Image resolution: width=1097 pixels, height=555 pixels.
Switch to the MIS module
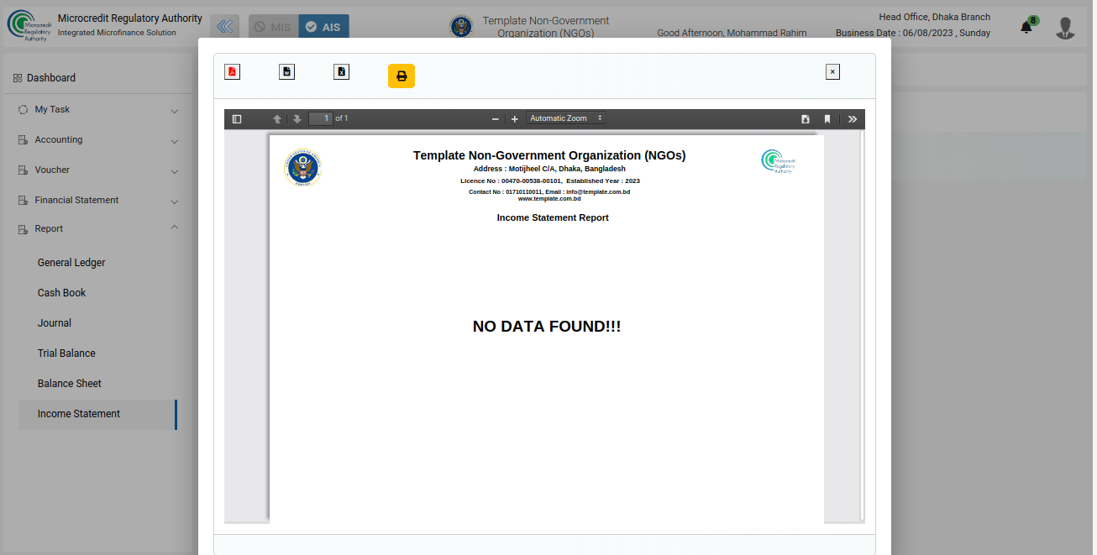tap(273, 27)
